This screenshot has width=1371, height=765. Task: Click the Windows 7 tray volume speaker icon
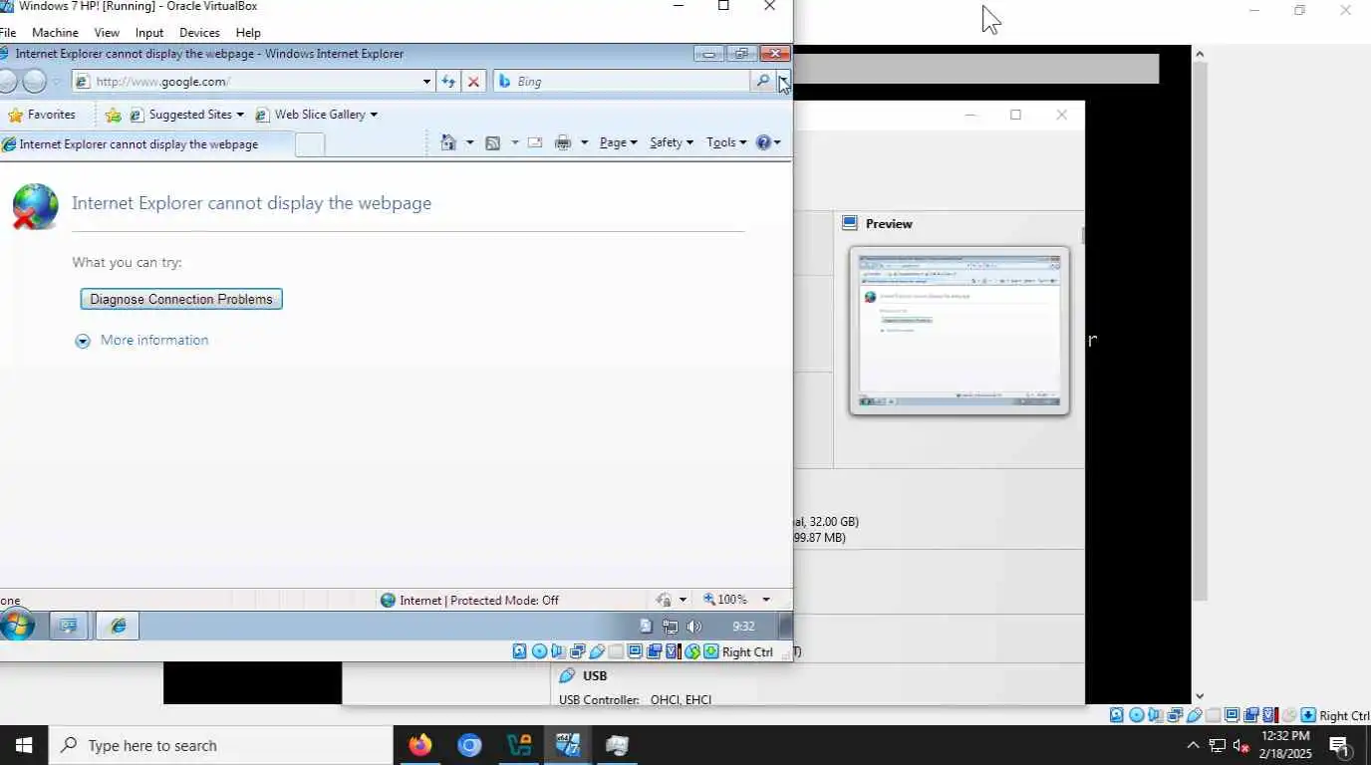tap(693, 627)
